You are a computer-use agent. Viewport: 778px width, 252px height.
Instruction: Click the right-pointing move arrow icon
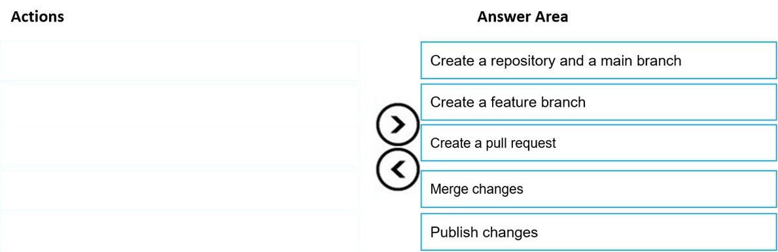pyautogui.click(x=397, y=125)
